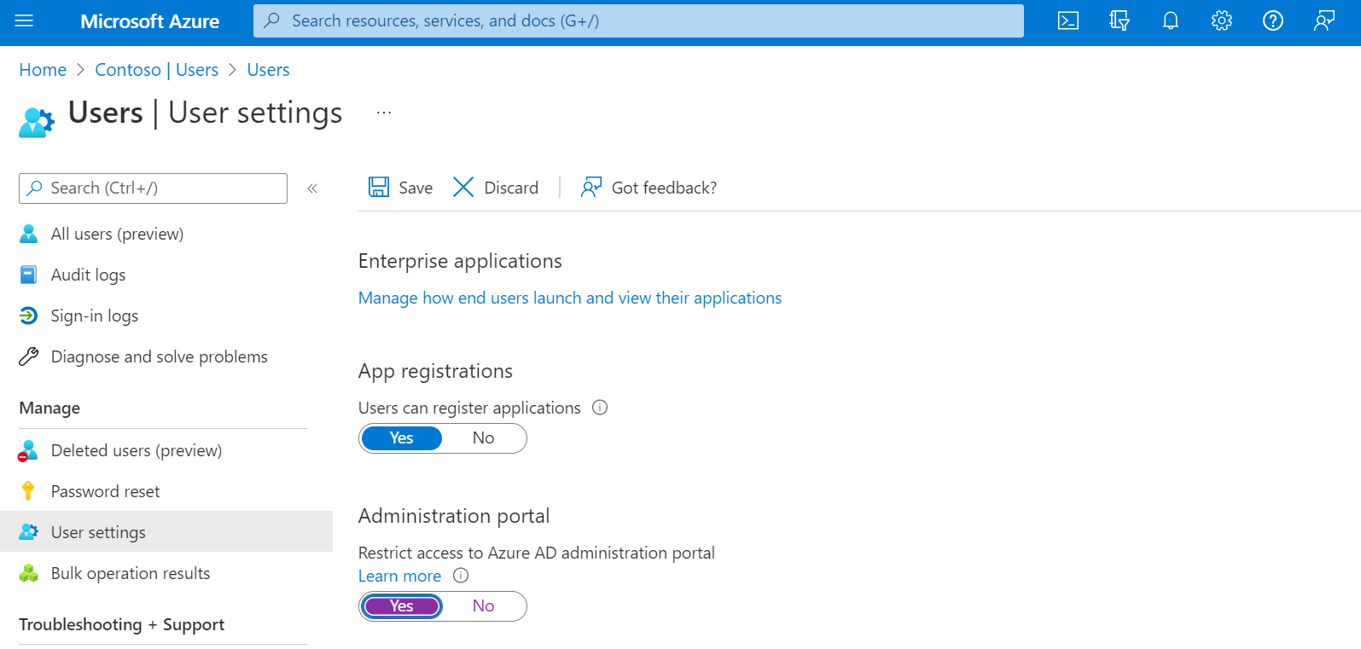Viewport: 1361px width, 649px height.
Task: Set register applications to Yes
Action: (x=402, y=438)
